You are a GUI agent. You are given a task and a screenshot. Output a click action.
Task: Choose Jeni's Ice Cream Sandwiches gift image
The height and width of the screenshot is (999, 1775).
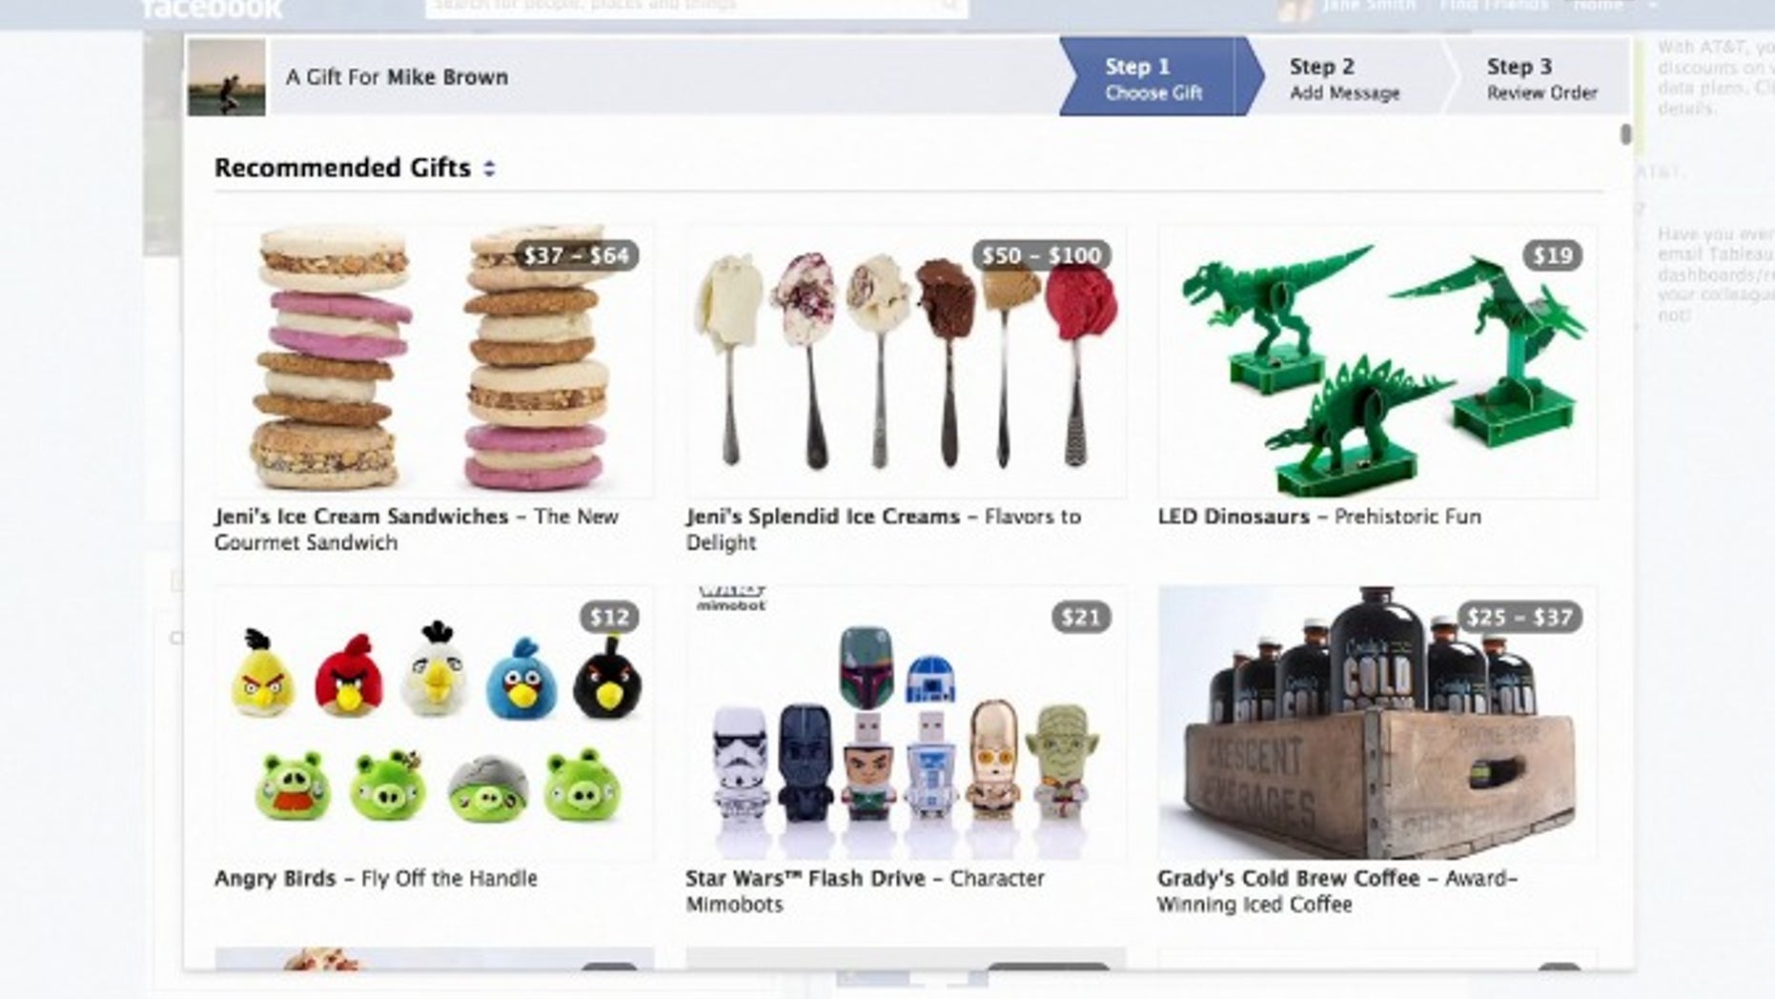pyautogui.click(x=434, y=361)
